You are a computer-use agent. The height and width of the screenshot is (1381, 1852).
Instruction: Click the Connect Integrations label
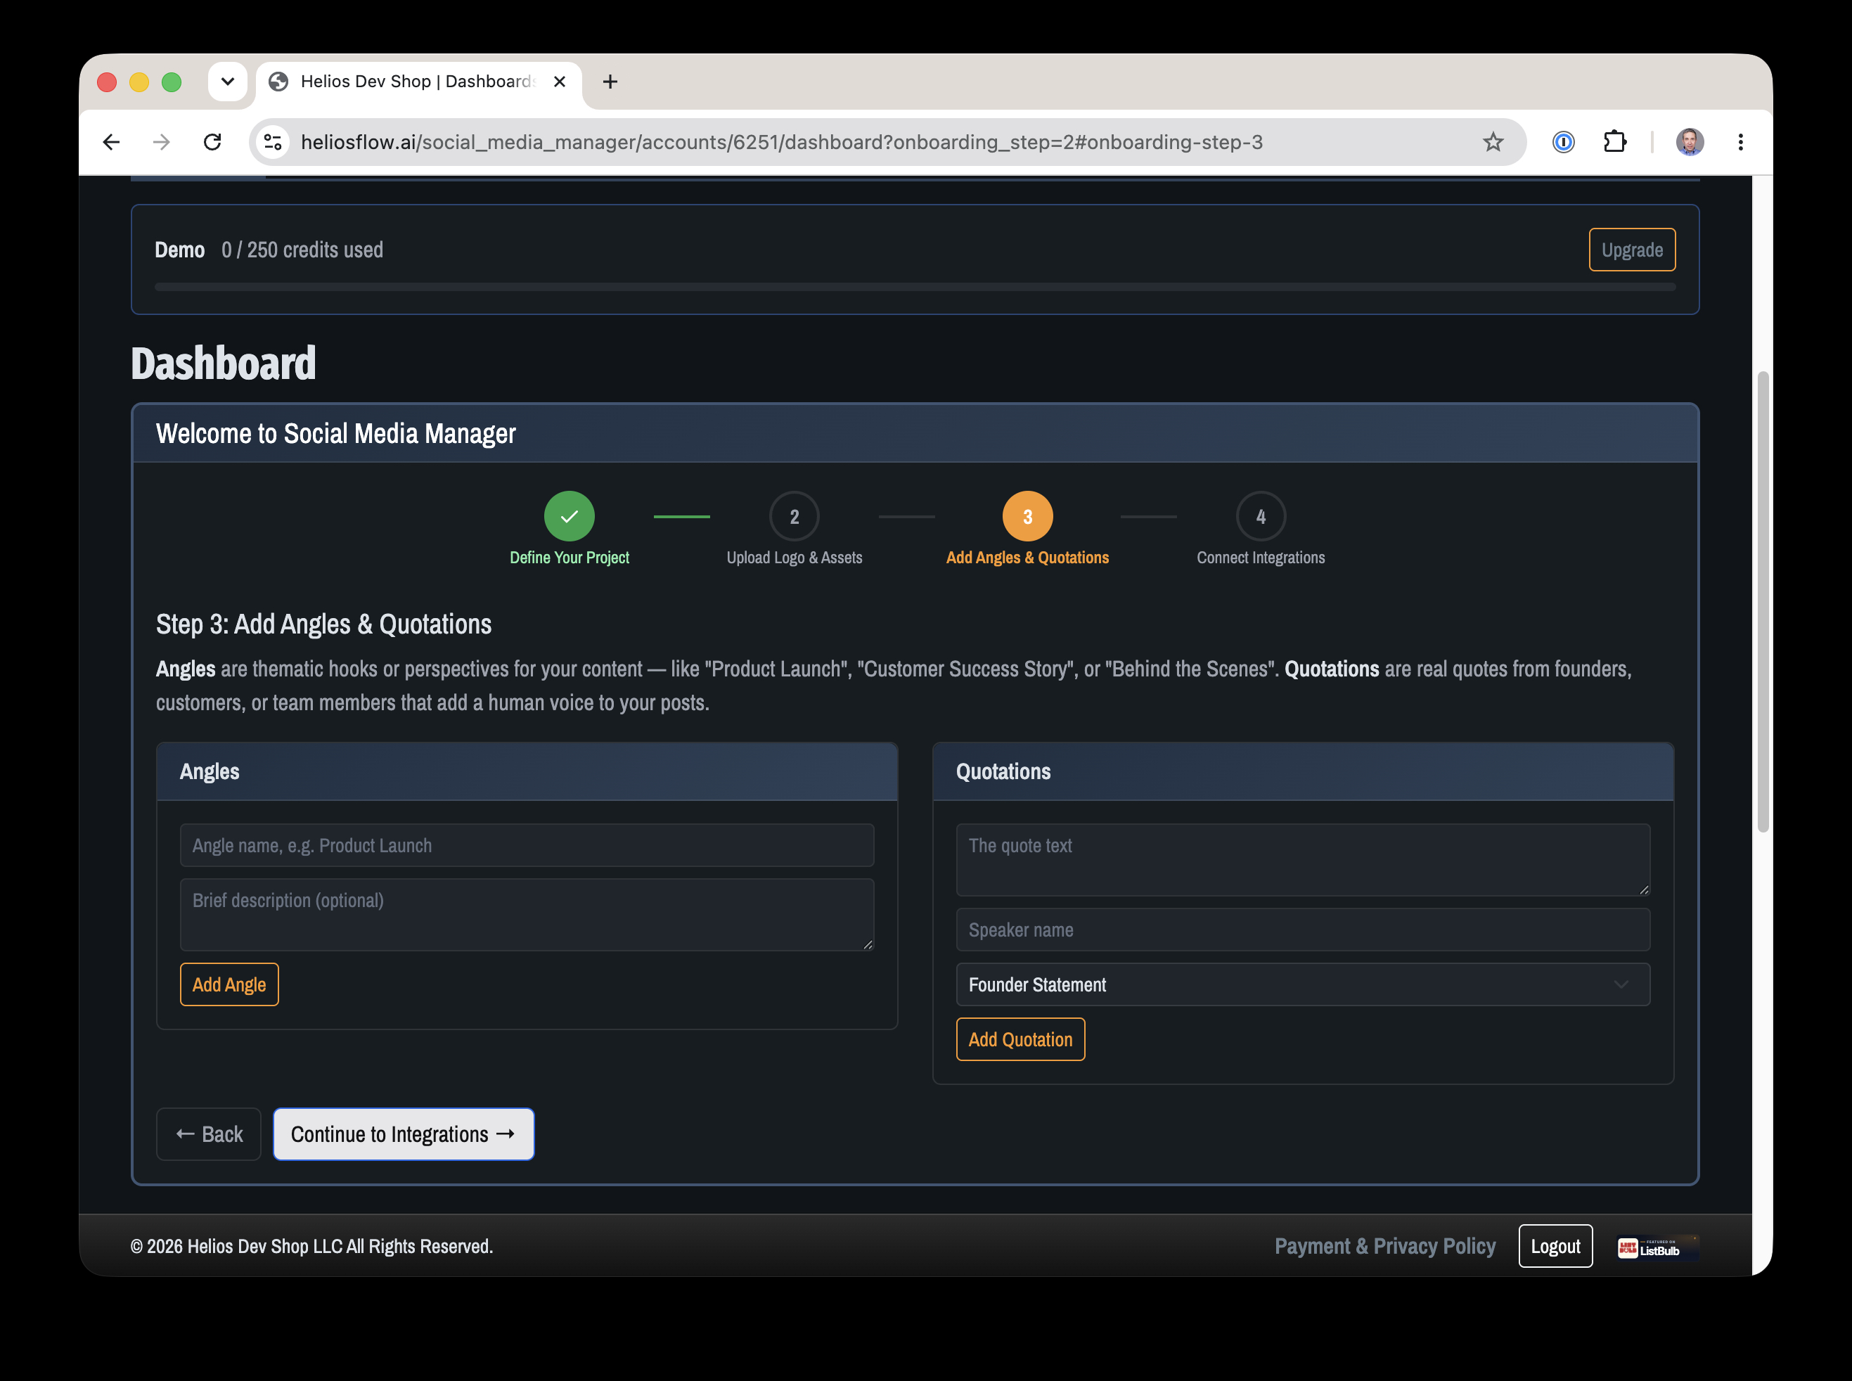1260,558
